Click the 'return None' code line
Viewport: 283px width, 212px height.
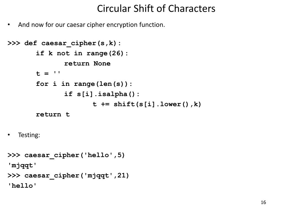point(87,63)
